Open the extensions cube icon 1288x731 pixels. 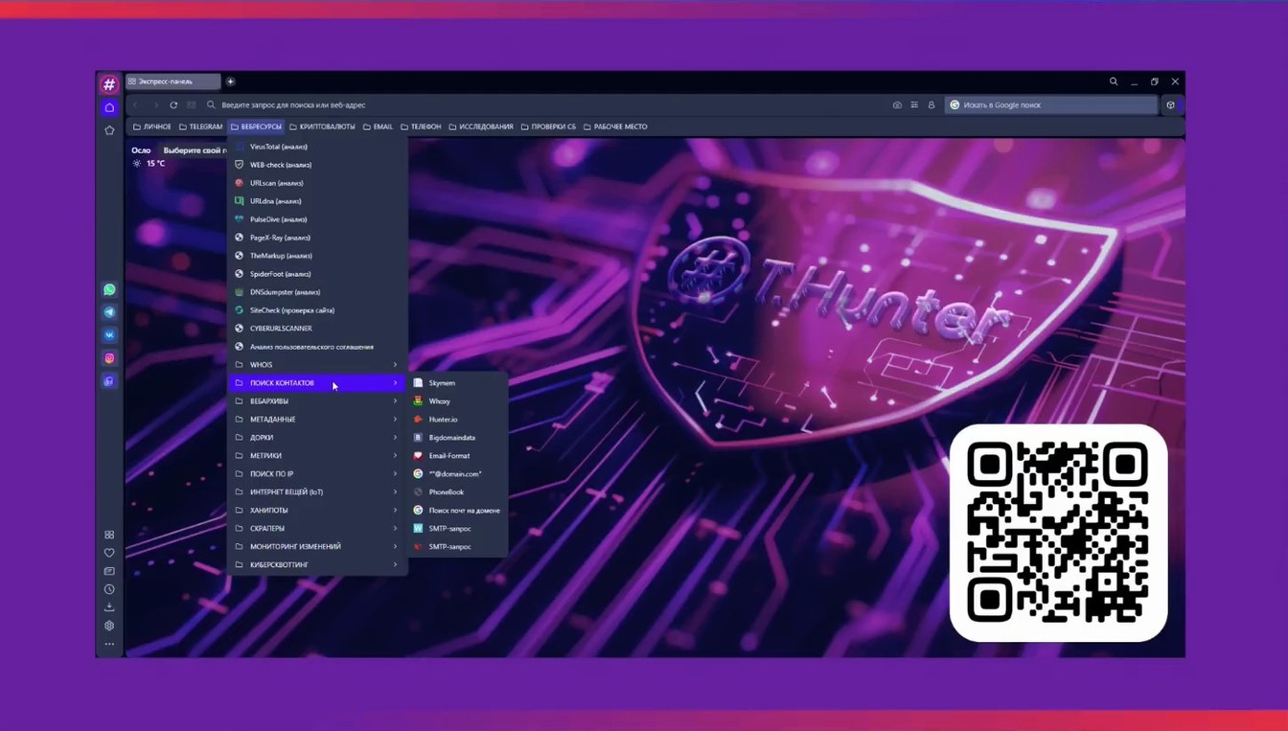point(1170,105)
